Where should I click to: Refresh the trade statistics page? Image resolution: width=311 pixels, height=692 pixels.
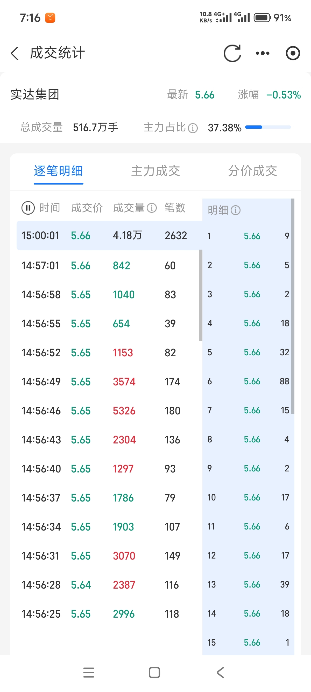click(232, 53)
